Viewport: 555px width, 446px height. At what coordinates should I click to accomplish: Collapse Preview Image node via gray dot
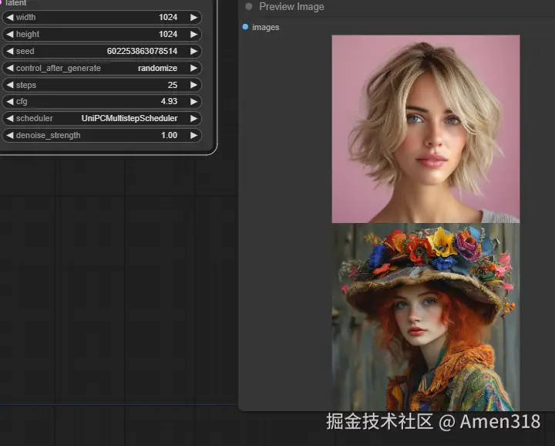[249, 7]
